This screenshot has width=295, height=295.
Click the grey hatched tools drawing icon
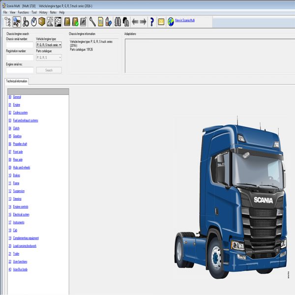50,22
